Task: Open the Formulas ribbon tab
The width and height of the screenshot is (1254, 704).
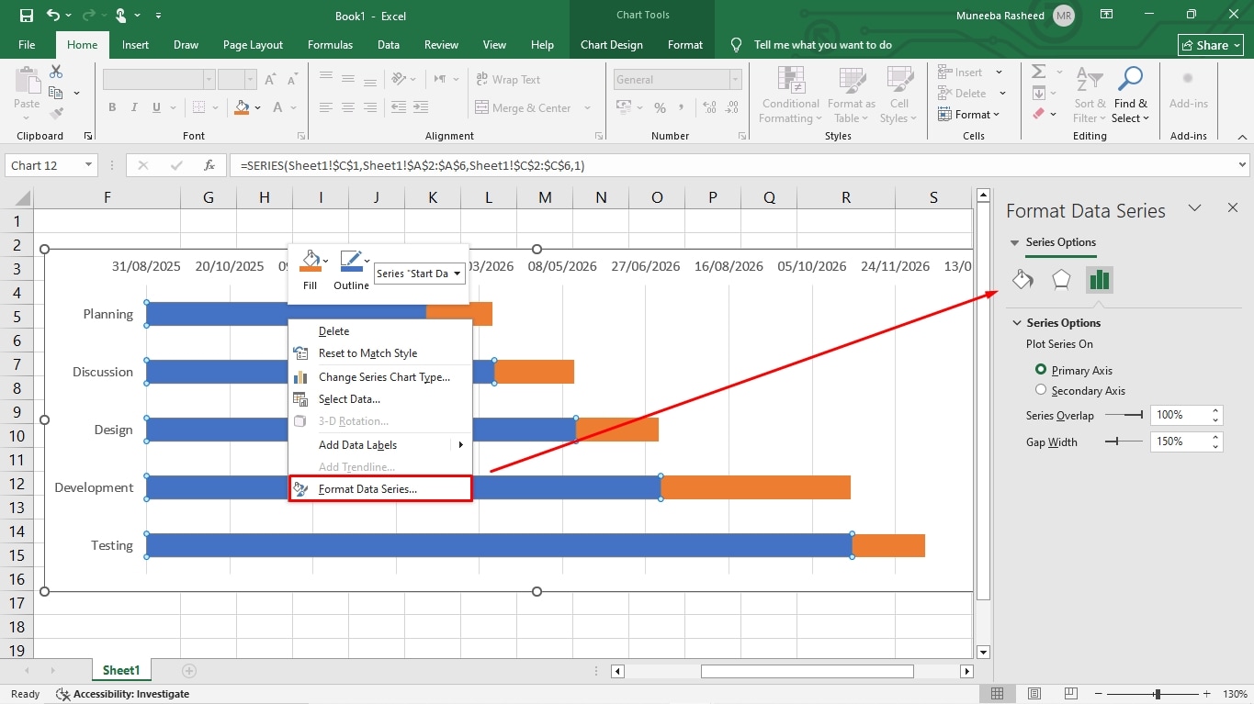Action: 329,44
